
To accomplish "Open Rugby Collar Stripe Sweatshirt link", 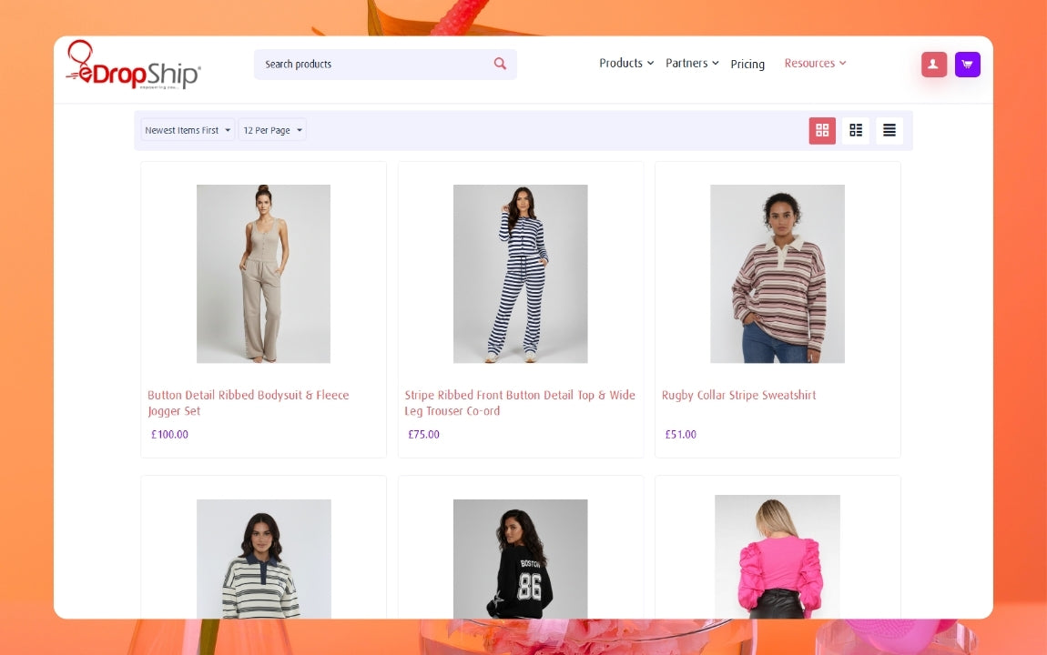I will click(x=738, y=395).
